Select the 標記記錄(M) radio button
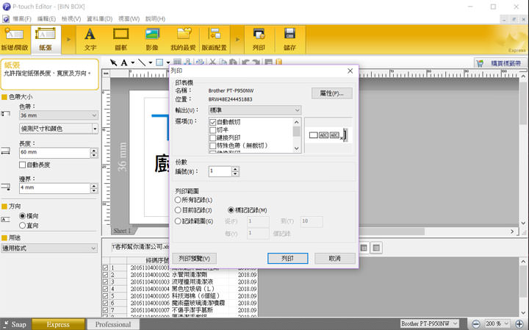529x330 pixels. [x=231, y=210]
